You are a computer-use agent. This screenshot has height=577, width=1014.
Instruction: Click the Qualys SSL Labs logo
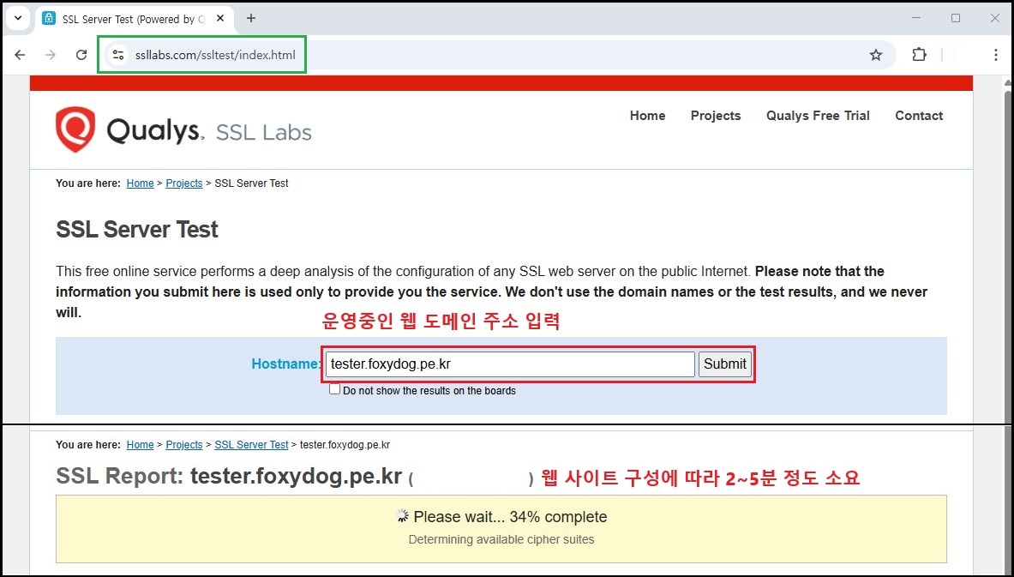(183, 130)
